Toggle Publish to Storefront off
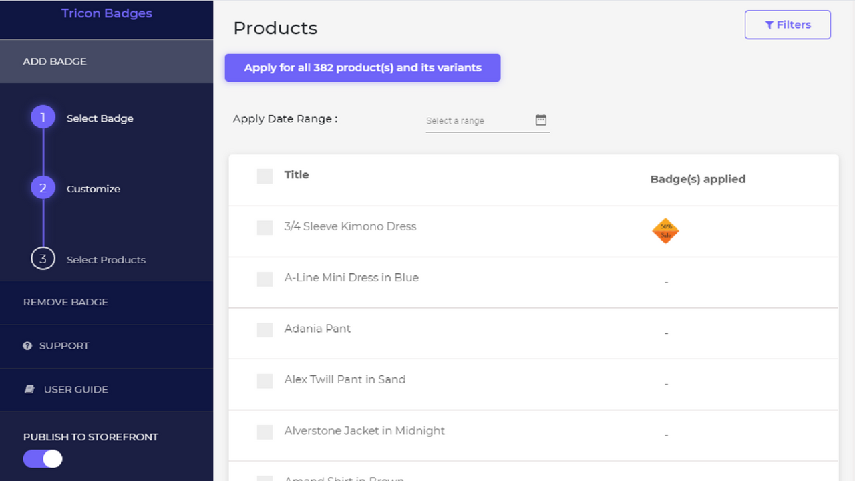Viewport: 855px width, 481px height. 42,458
